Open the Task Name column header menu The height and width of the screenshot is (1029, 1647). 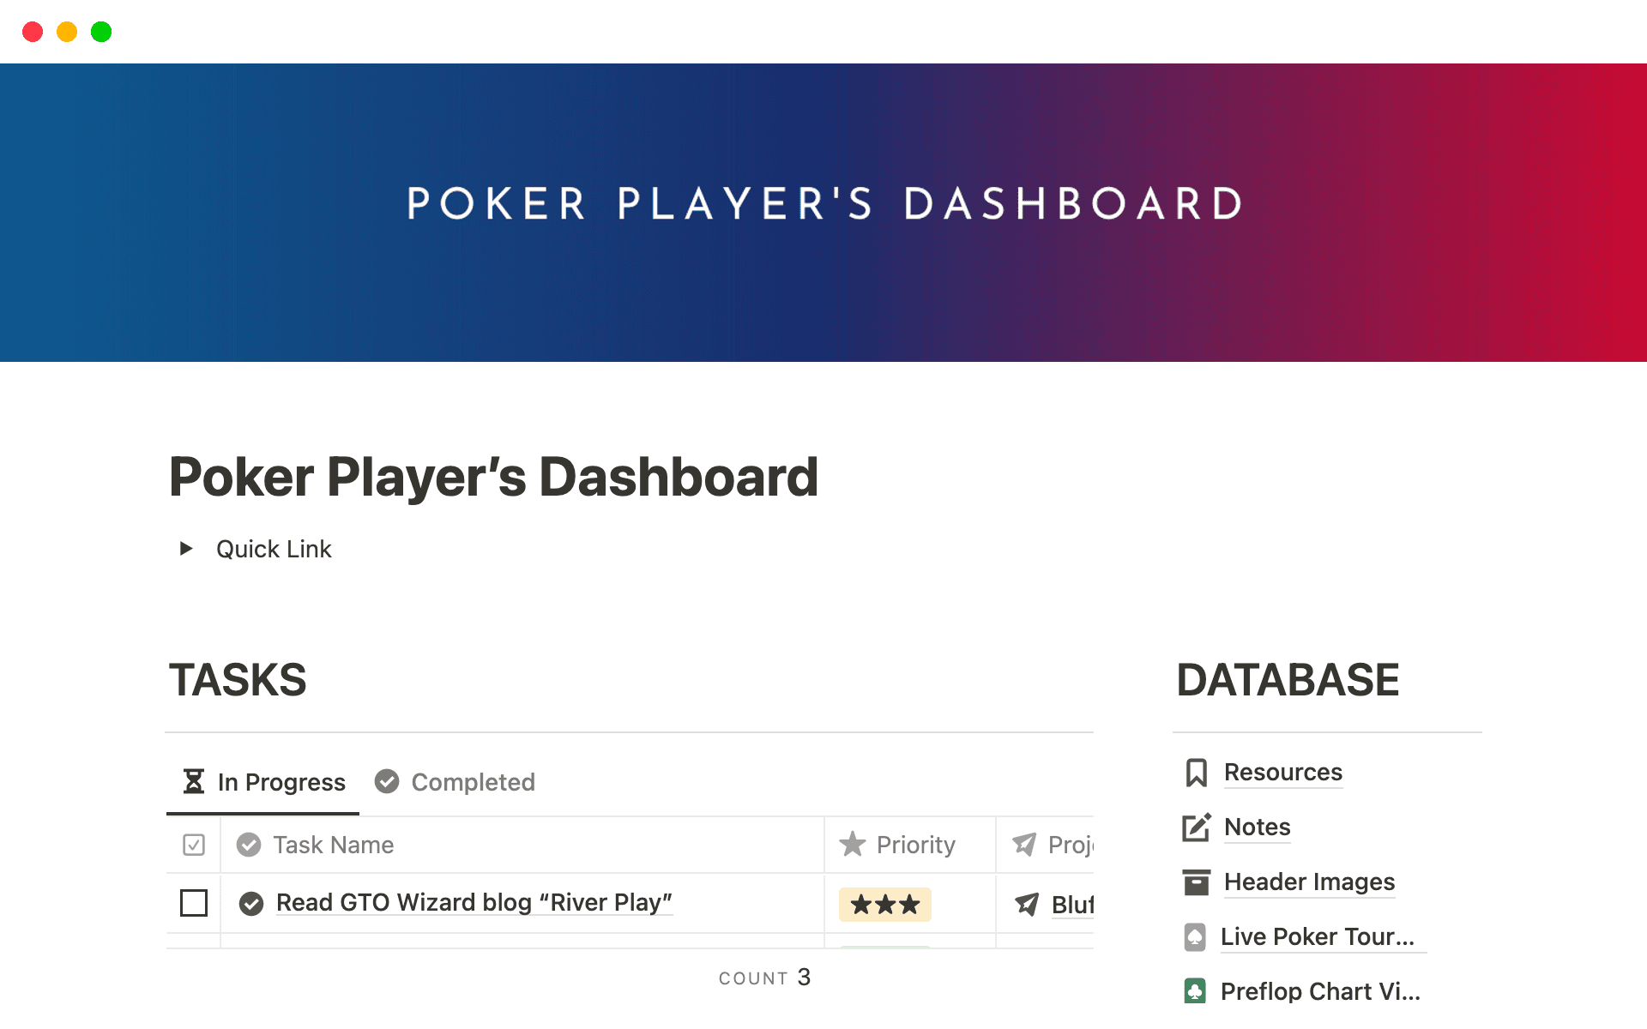[x=332, y=845]
